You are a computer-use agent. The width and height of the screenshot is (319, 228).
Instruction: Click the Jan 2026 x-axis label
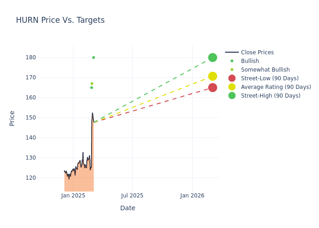192,196
